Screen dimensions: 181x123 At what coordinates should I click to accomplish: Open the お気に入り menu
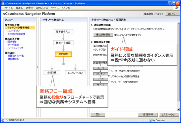[42, 8]
